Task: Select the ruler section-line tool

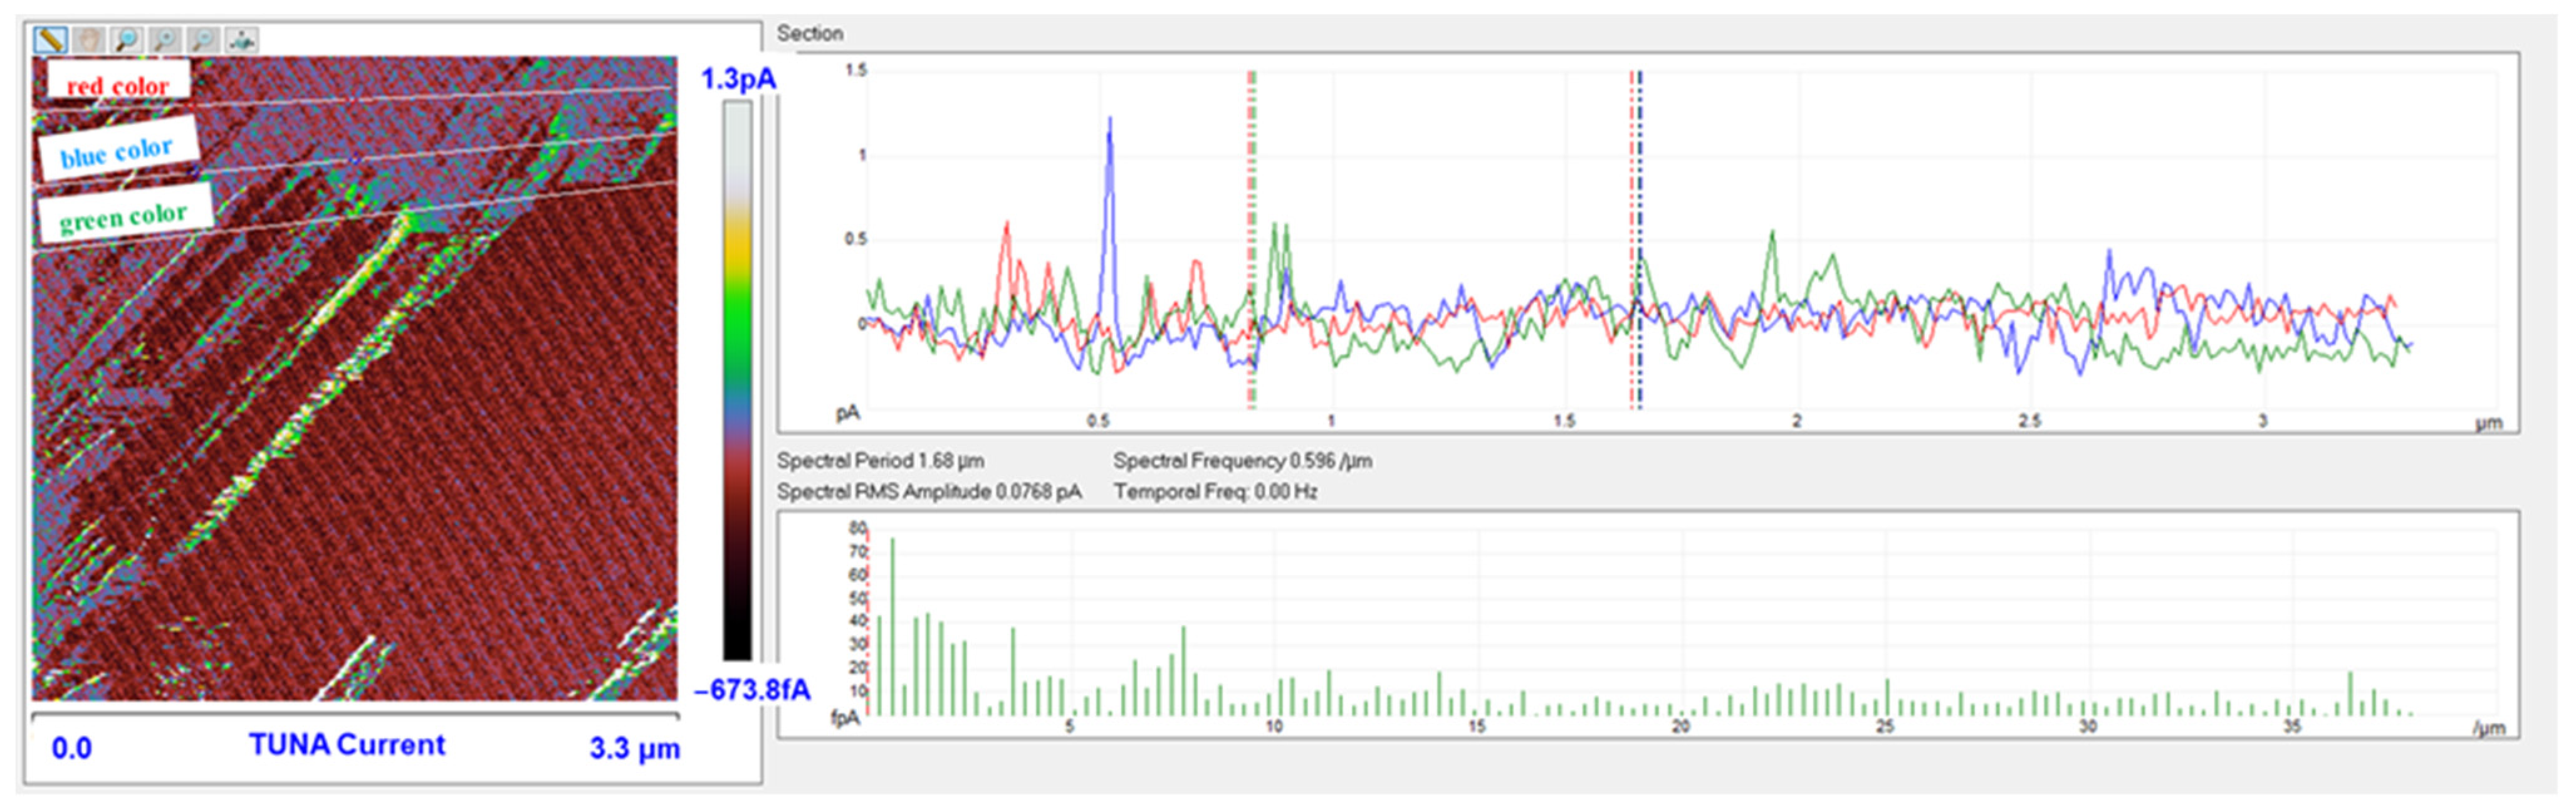Action: pos(50,39)
